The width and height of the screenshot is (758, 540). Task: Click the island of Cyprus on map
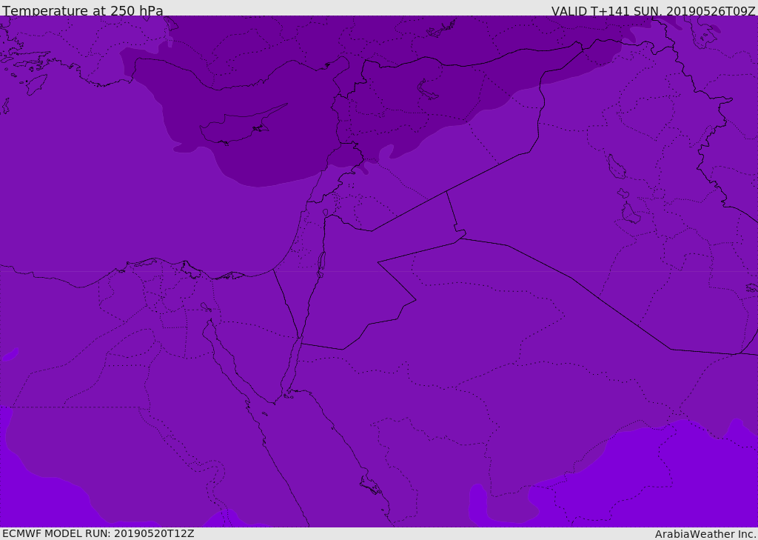242,126
